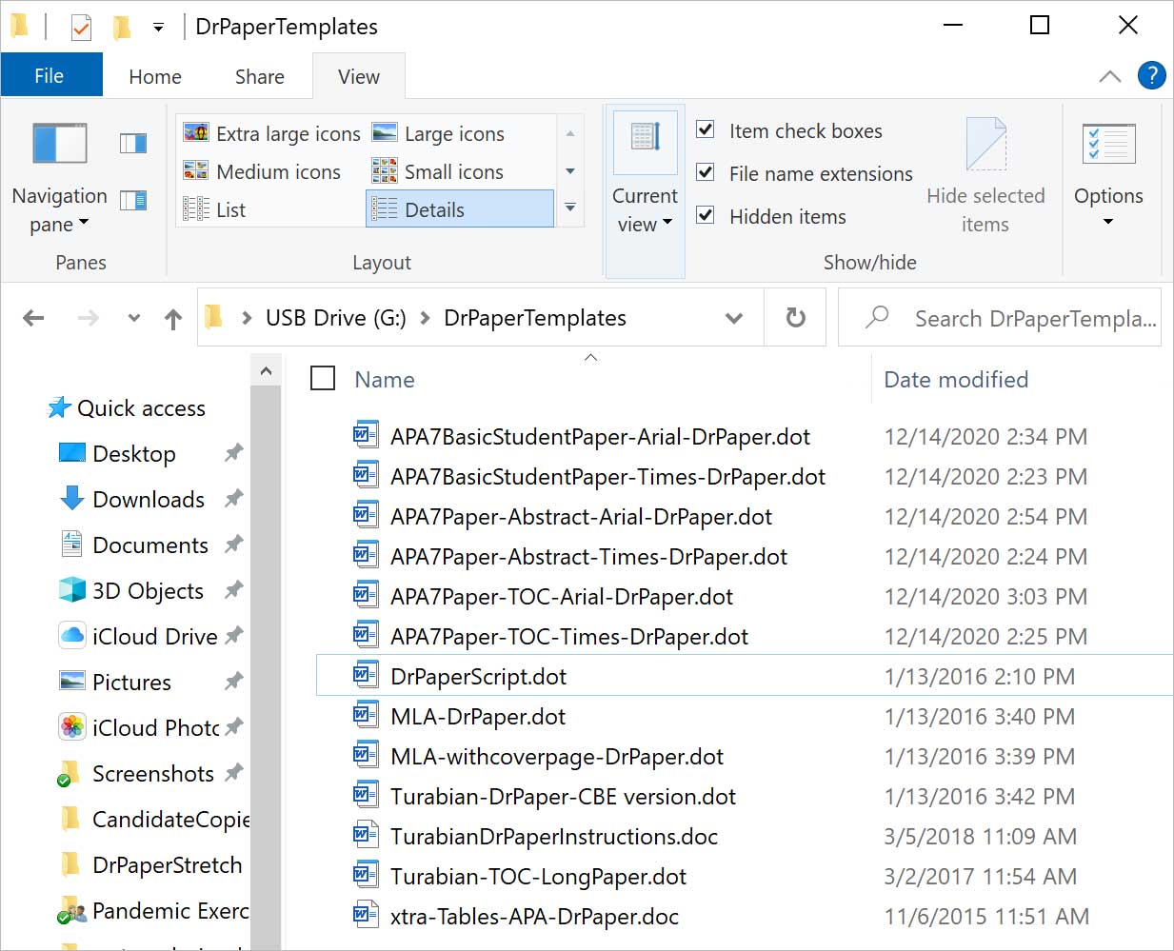Switch to the Home ribbon tab
The width and height of the screenshot is (1174, 951).
(x=155, y=77)
